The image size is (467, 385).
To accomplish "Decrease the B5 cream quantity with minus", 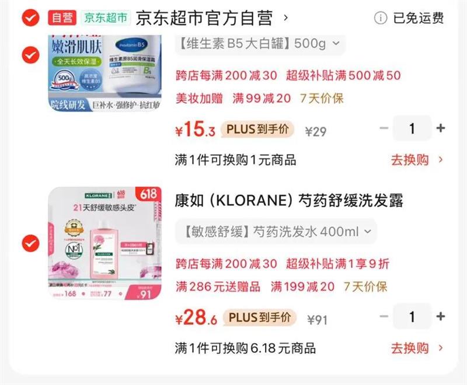I will 384,128.
